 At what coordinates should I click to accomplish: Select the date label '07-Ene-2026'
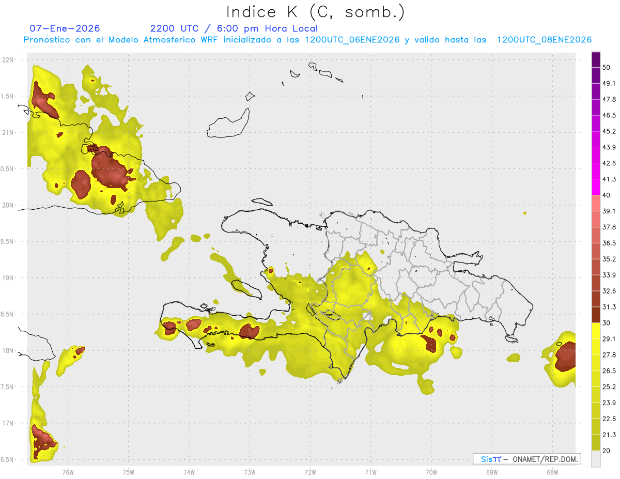coord(65,28)
